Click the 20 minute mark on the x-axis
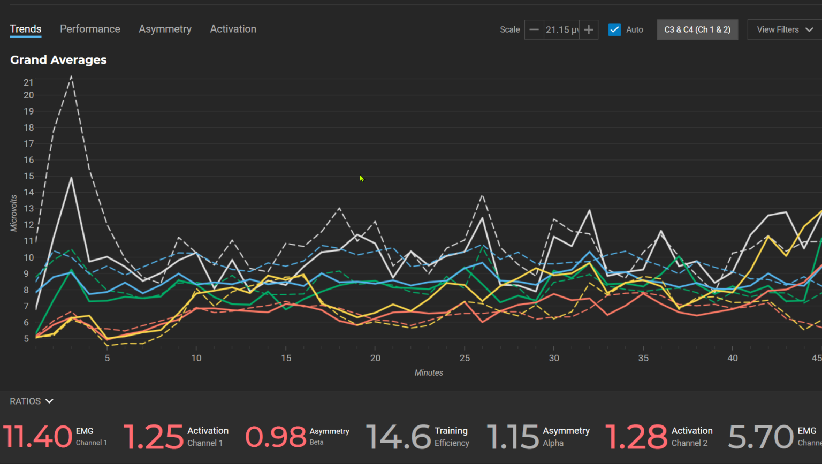The height and width of the screenshot is (464, 822). coord(375,358)
